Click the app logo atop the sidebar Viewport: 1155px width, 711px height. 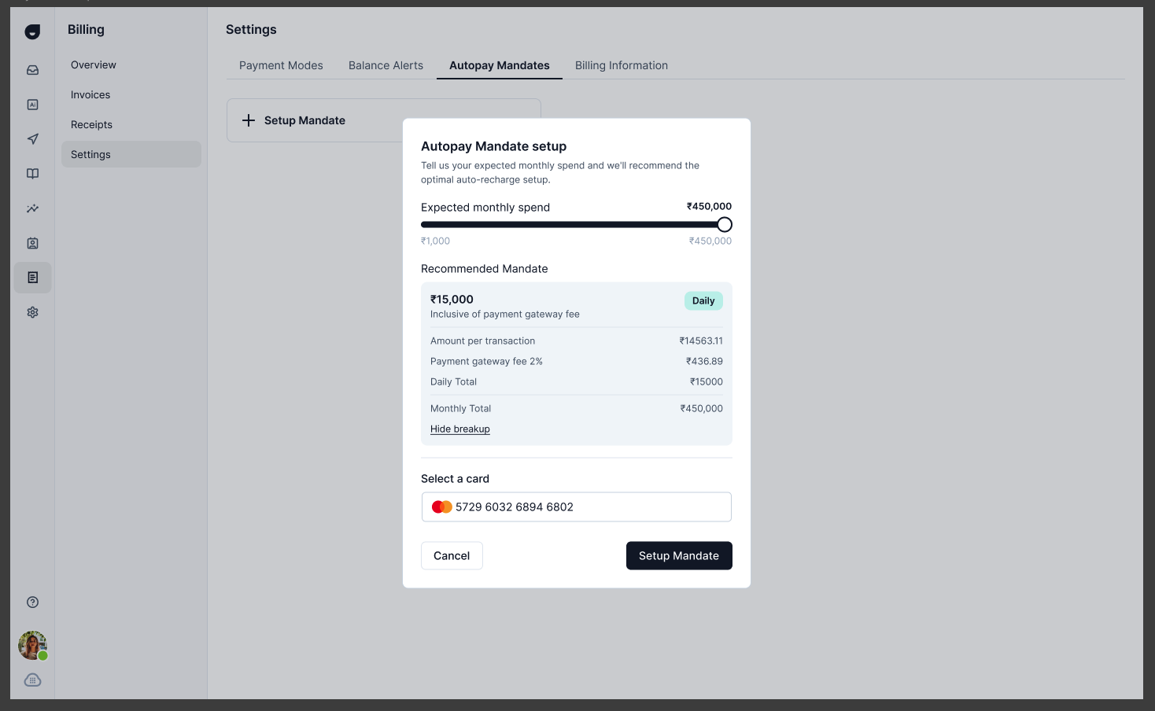click(32, 31)
